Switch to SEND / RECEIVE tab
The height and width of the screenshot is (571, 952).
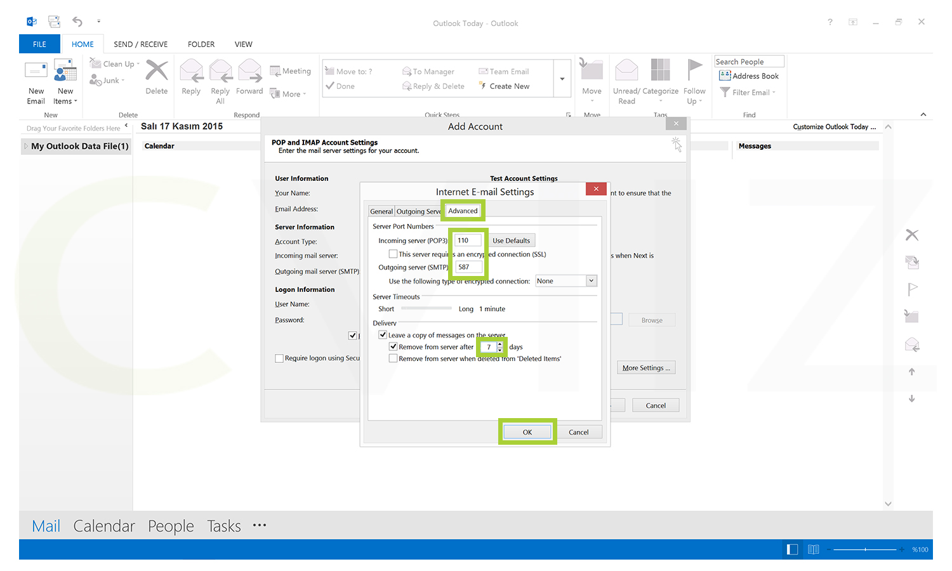[x=141, y=44]
